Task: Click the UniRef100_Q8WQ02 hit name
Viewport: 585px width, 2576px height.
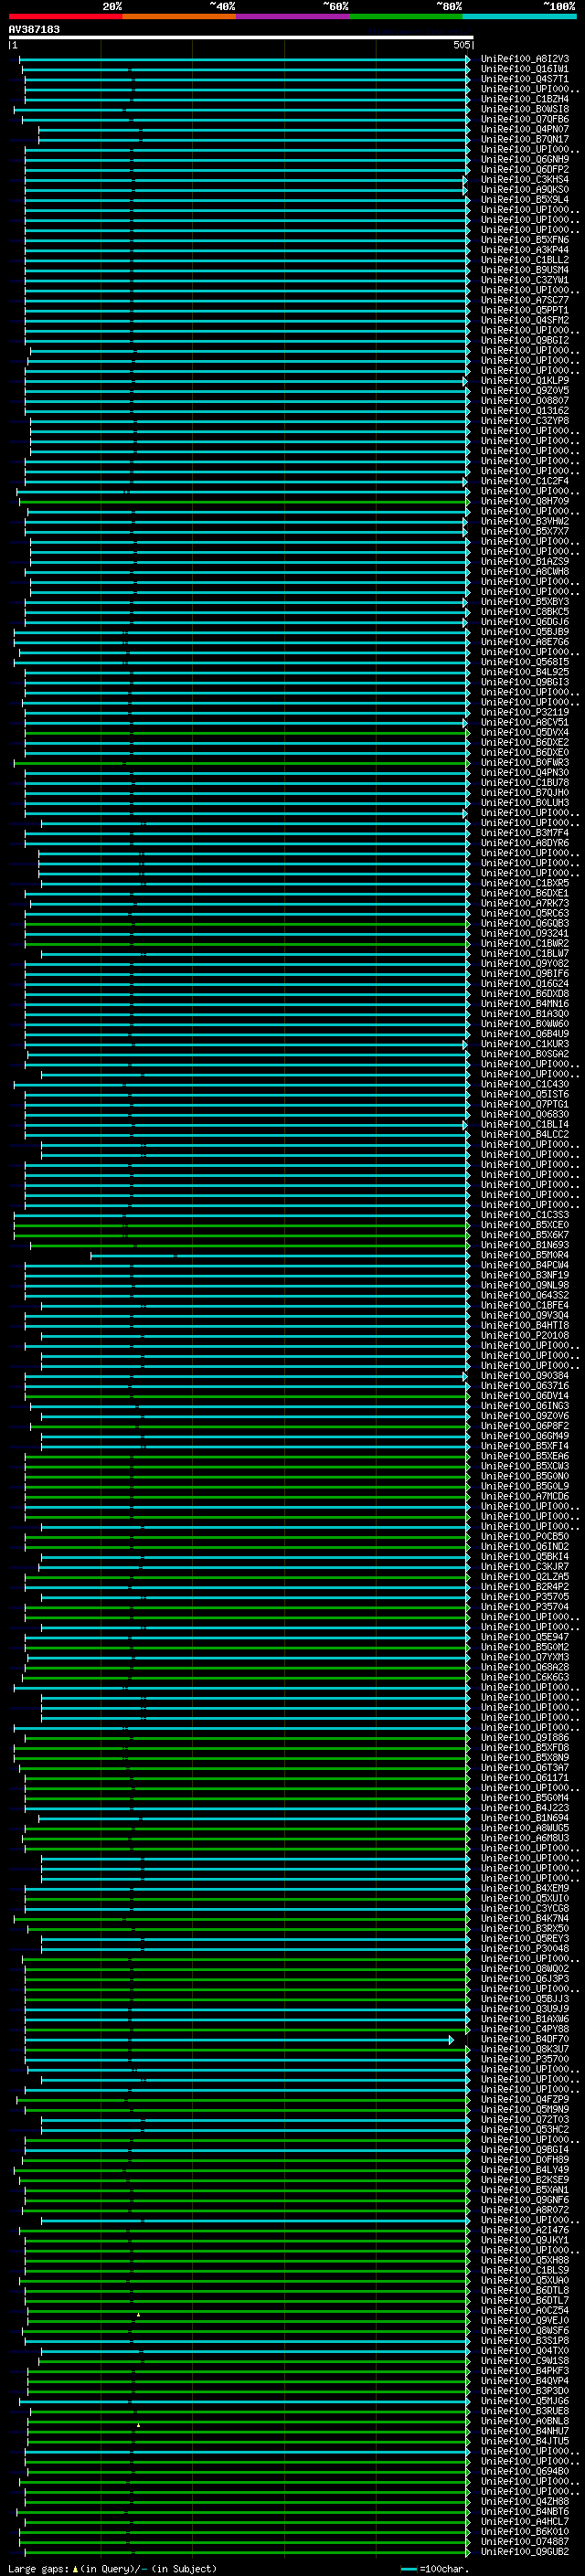Action: pos(525,1968)
